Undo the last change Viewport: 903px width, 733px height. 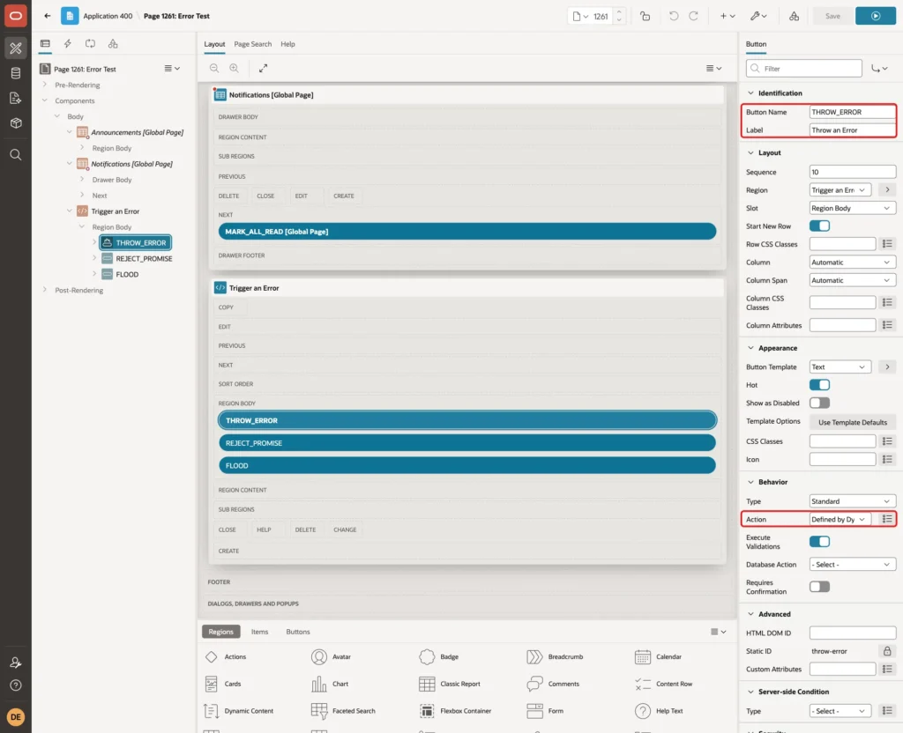[x=673, y=16]
